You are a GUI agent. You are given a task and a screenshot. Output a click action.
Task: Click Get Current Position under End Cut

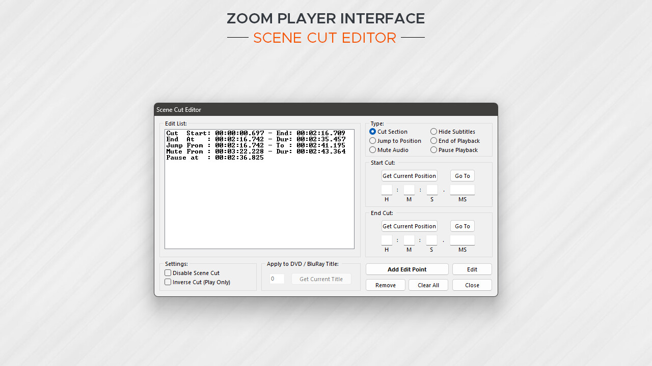(409, 226)
